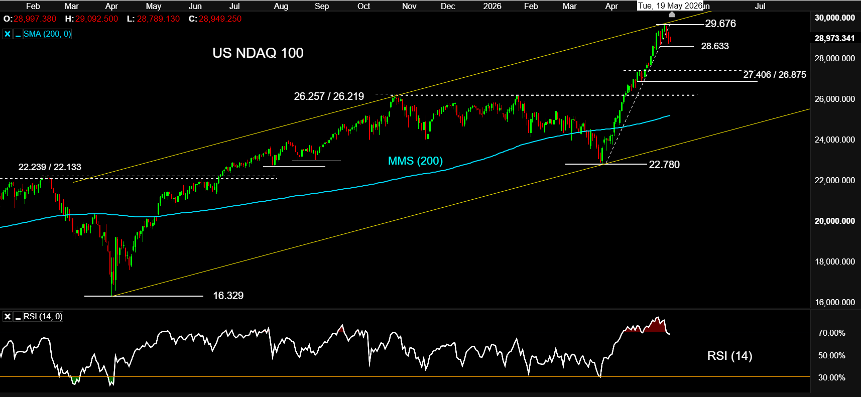
Task: Click the RSI (14) annotation text
Action: pos(729,356)
